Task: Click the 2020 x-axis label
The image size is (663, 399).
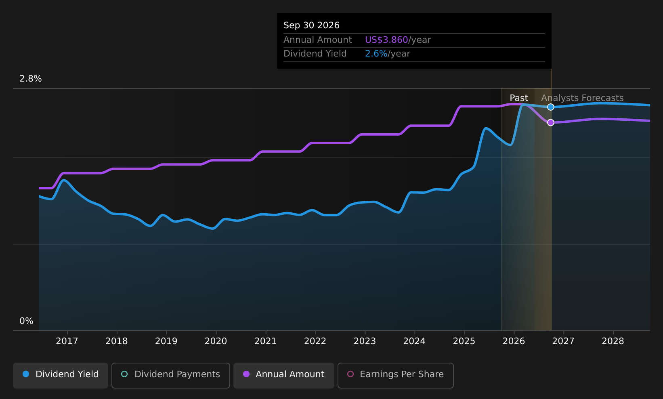Action: point(216,341)
